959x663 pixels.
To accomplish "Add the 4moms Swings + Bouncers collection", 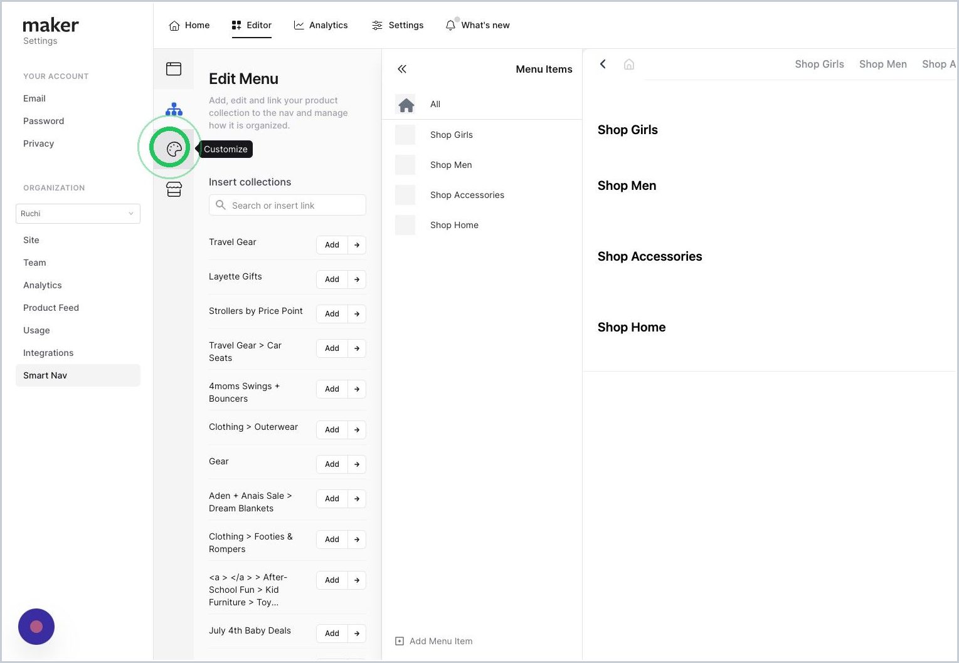I will point(332,389).
